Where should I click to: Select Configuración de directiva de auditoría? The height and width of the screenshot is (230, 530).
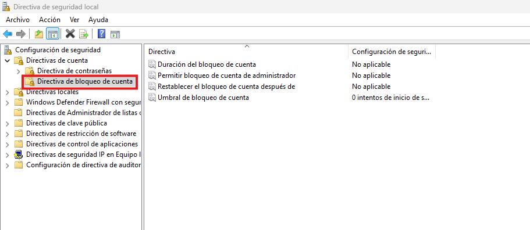point(84,165)
